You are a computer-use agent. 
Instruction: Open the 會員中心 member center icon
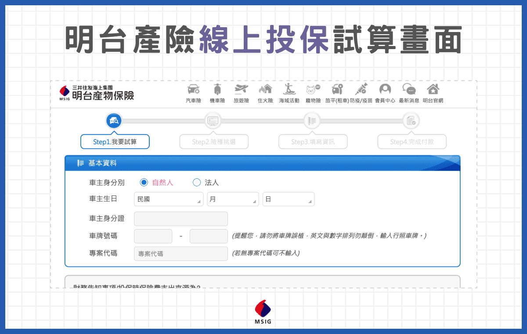(385, 89)
